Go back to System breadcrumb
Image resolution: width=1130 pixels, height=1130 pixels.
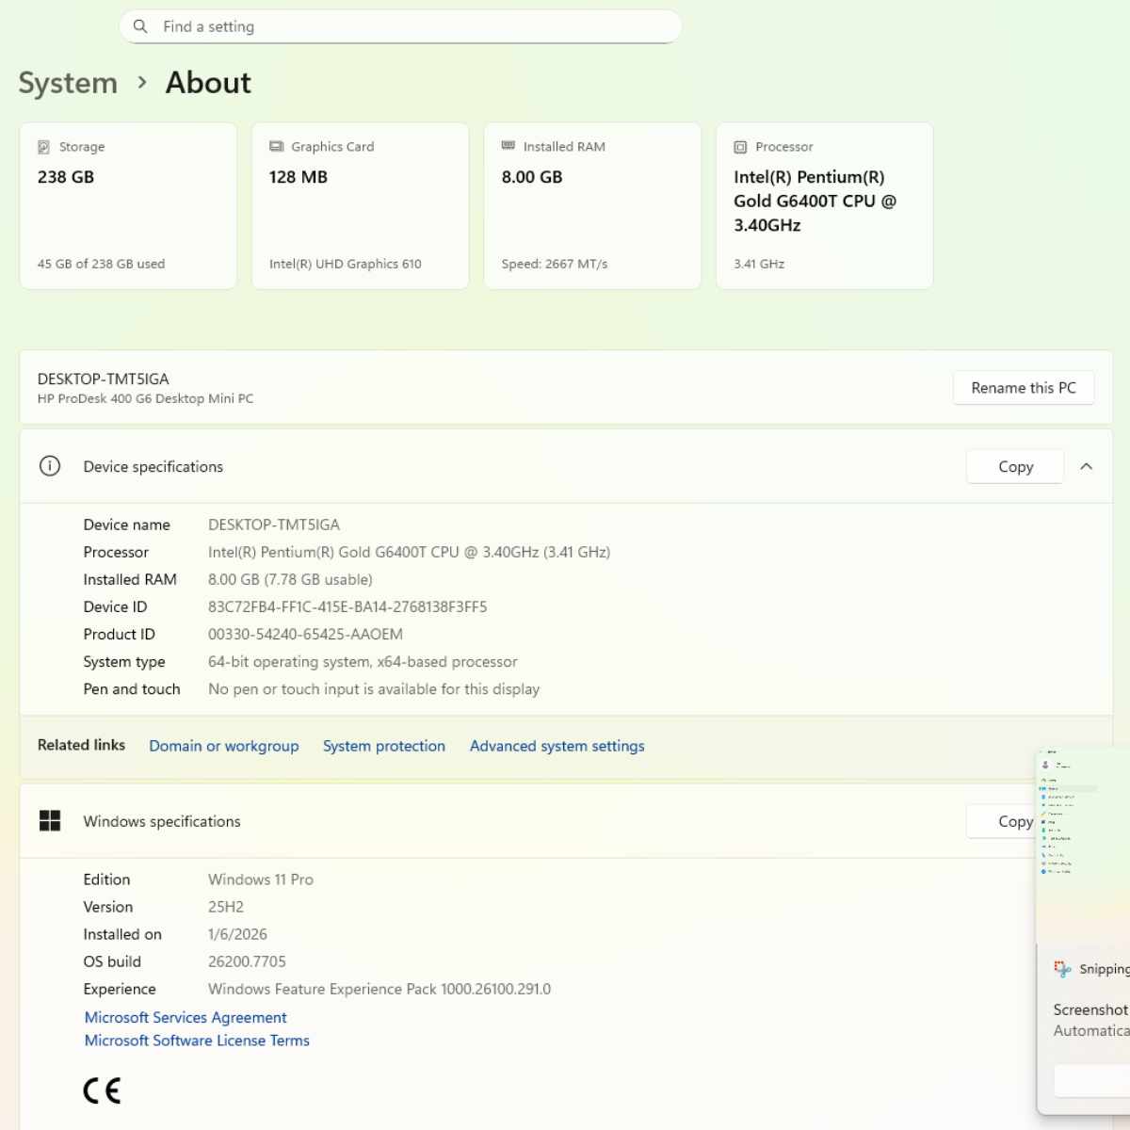pyautogui.click(x=68, y=83)
